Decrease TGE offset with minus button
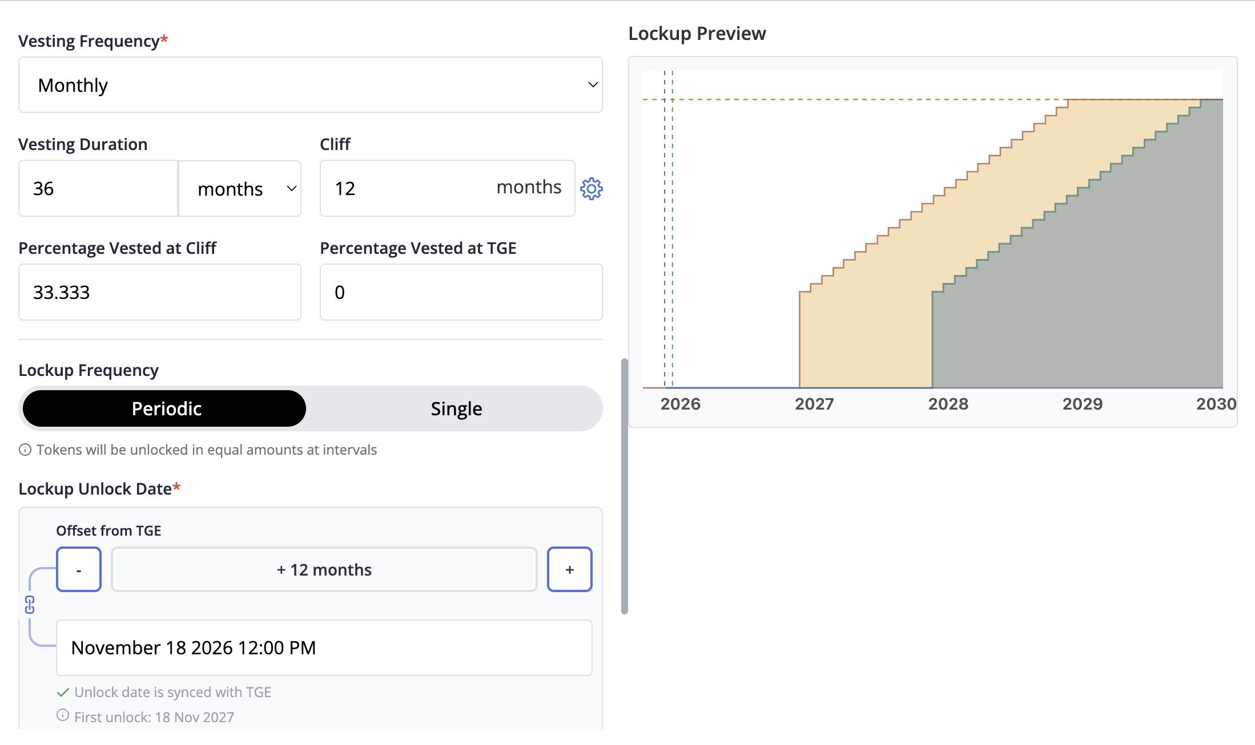The width and height of the screenshot is (1255, 745). (x=79, y=569)
